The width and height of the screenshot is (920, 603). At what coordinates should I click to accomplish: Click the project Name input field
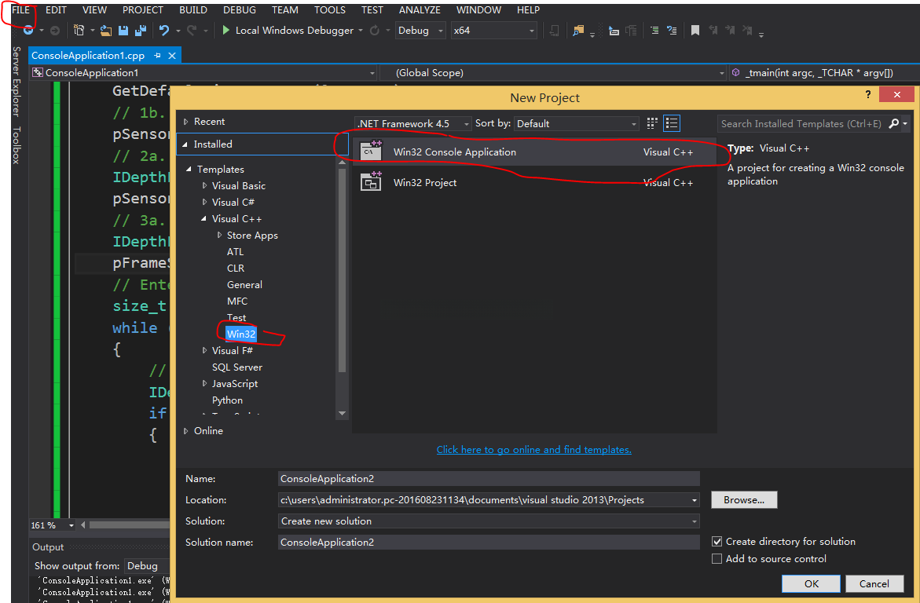pyautogui.click(x=489, y=479)
